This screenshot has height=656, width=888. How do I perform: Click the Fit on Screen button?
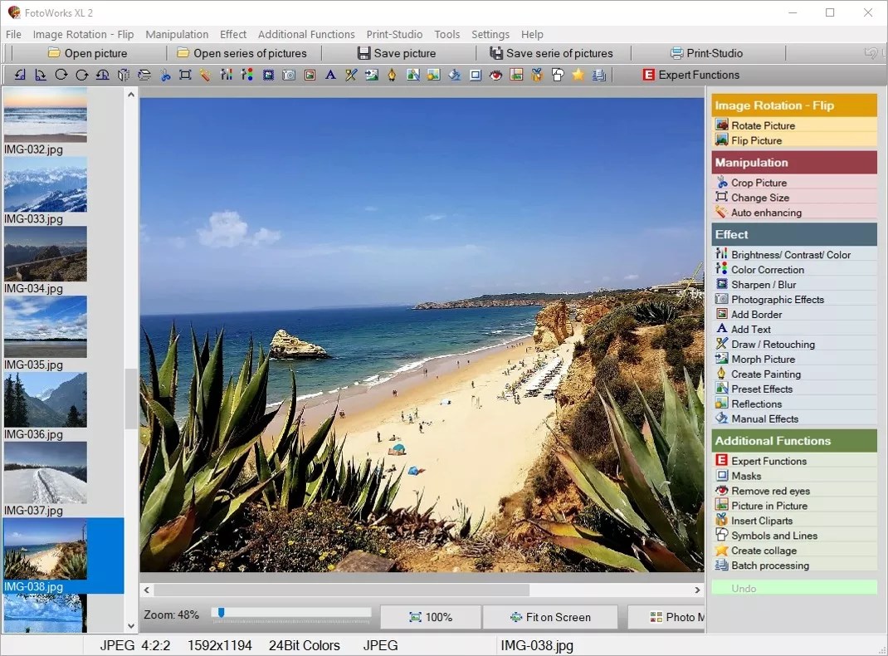549,617
